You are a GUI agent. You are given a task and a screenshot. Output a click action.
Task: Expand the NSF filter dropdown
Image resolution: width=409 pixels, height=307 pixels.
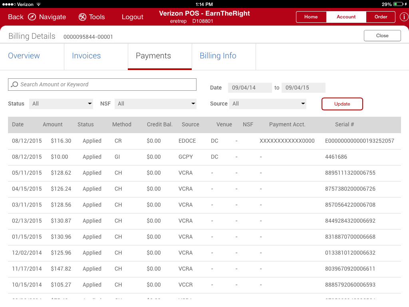click(155, 104)
